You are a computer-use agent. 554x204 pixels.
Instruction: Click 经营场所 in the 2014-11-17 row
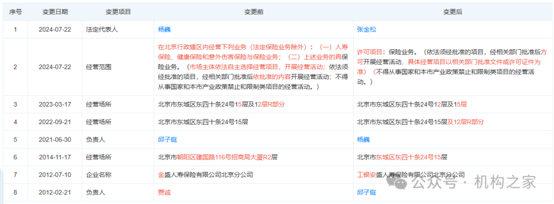98,157
